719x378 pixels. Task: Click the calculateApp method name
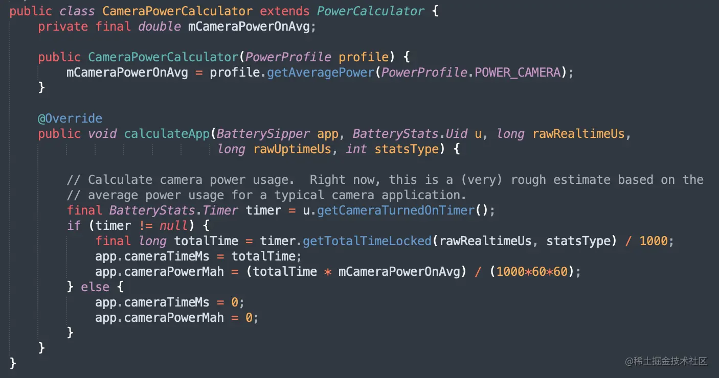tap(167, 134)
